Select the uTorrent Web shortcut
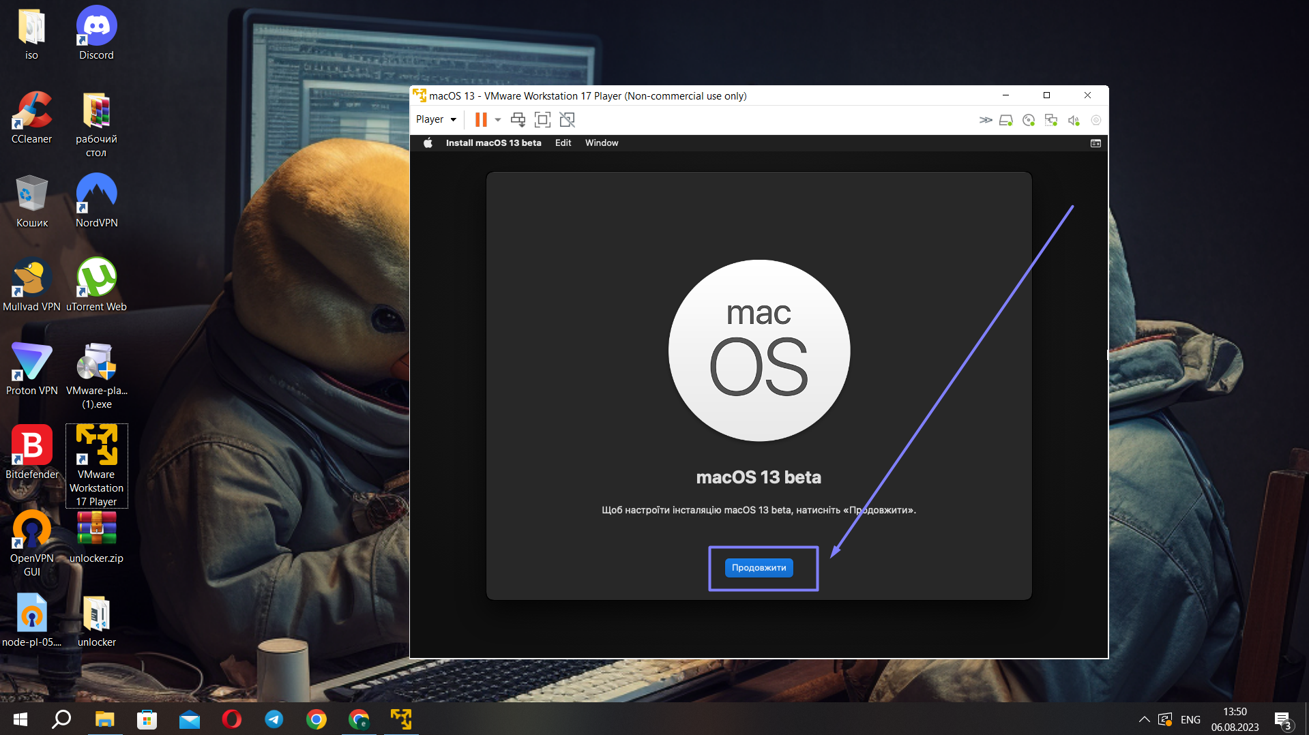Screen dimensions: 1309x735 (96, 285)
